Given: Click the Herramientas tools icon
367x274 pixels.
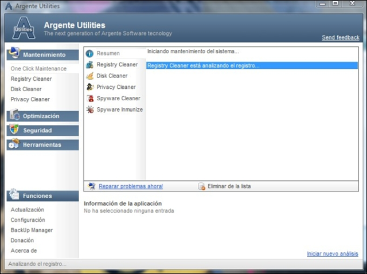Looking at the screenshot, I should coord(14,143).
